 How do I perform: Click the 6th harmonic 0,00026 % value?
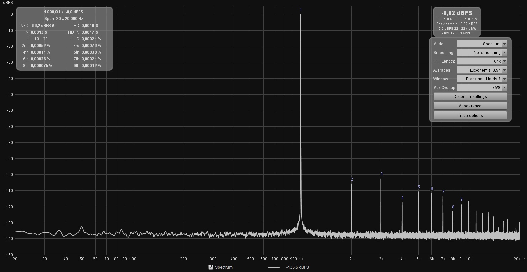pyautogui.click(x=40, y=59)
